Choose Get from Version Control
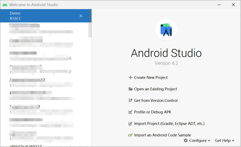This screenshot has height=147, width=241. 156,101
